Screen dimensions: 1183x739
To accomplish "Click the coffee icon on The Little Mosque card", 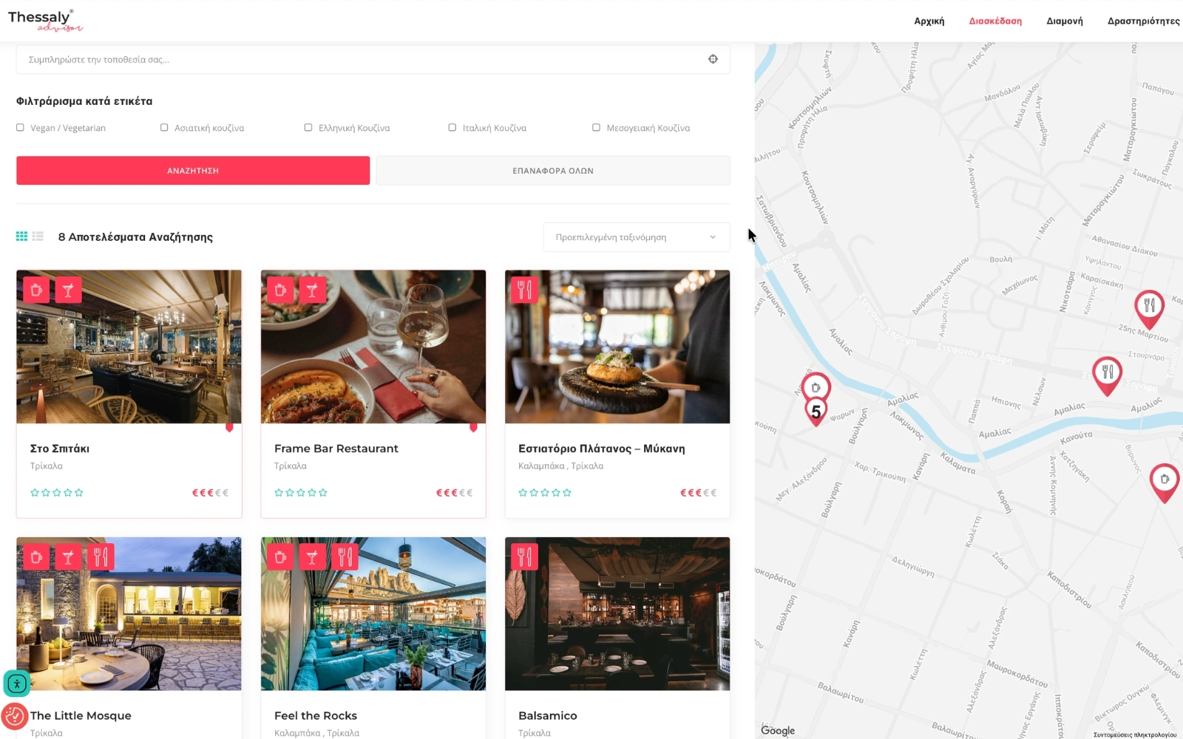I will 36,557.
